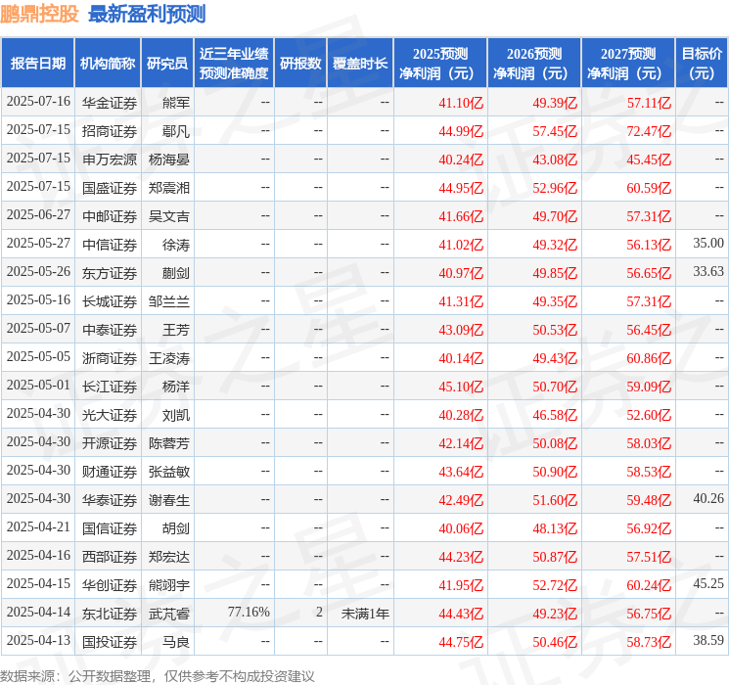Select the 国信证券 institution cell
The width and height of the screenshot is (729, 685).
pyautogui.click(x=110, y=528)
